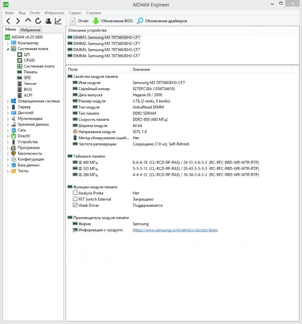302x324 pixels.
Task: Open the Сервис menu
Action: coord(75,13)
